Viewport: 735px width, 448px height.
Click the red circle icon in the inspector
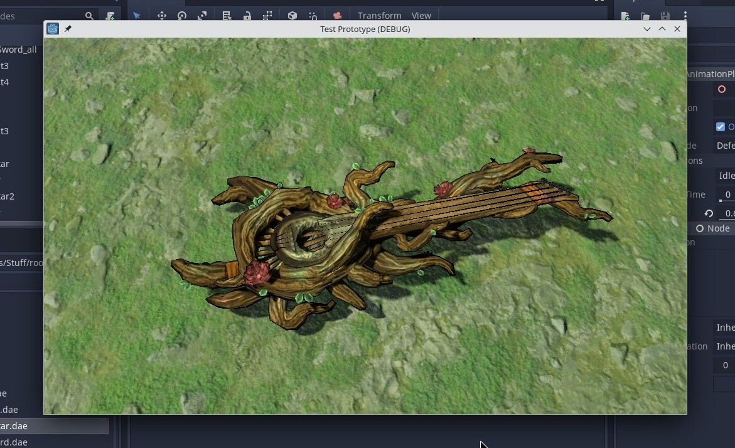[x=722, y=89]
